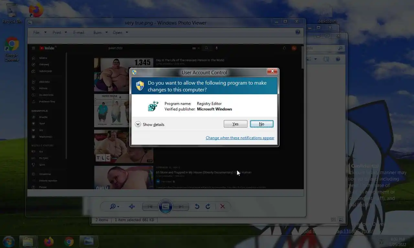Switch to large icons view in Explorer status bar
Viewport: 414px width, 248px height.
341,220
